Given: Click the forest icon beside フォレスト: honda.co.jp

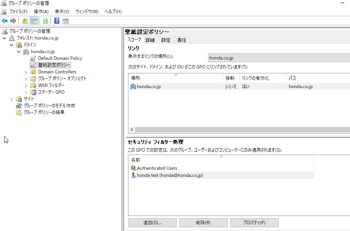Looking at the screenshot, I should [12, 38].
